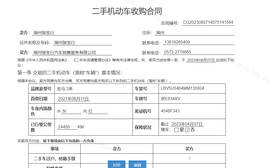Click seller phone number 13819265409
270x168 pixels.
(177, 42)
